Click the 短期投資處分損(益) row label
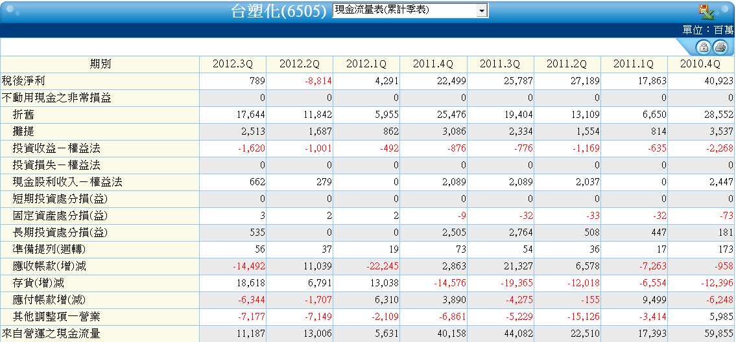736x342 pixels. tap(60, 199)
